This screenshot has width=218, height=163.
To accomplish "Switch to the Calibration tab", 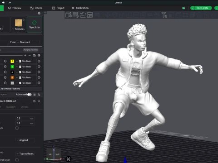I will [80, 8].
